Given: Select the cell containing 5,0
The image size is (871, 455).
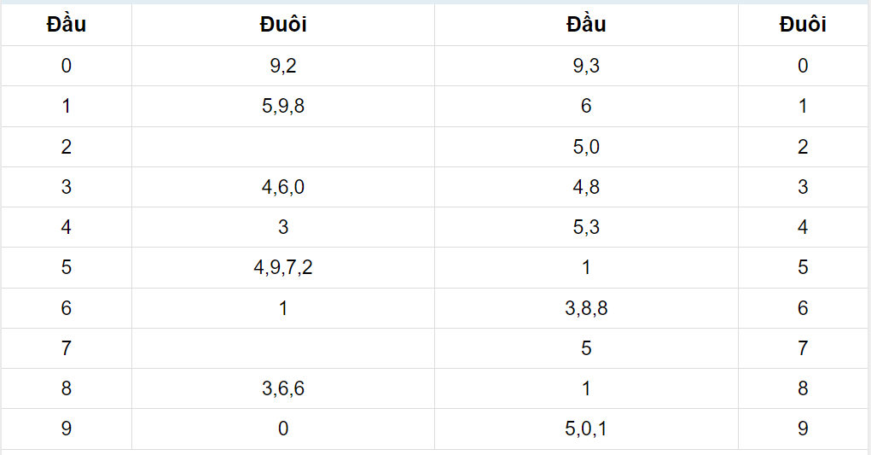Looking at the screenshot, I should point(586,147).
